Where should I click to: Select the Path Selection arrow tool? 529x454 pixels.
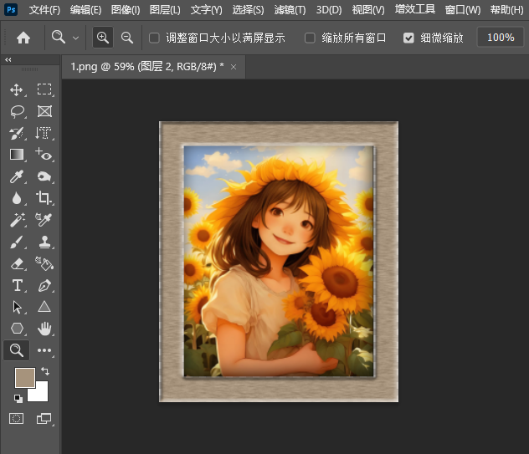click(17, 307)
